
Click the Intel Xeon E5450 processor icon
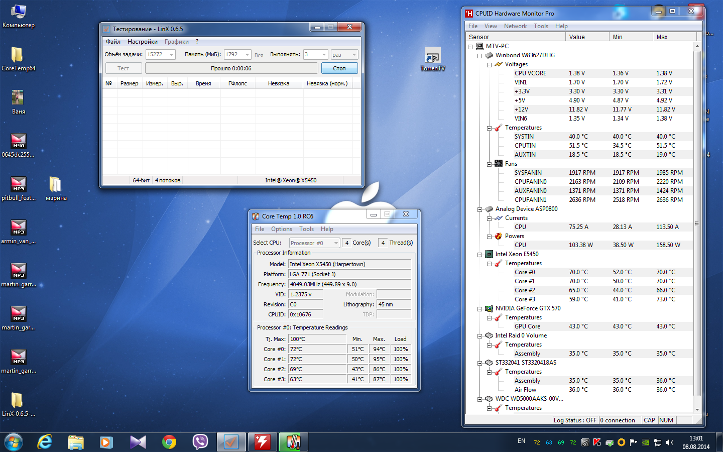click(489, 254)
